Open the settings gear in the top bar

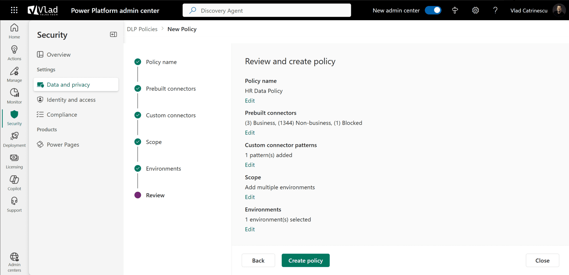[475, 10]
